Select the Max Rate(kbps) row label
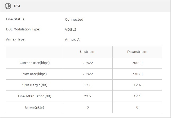Screen dimensions: 171x118 34,74
